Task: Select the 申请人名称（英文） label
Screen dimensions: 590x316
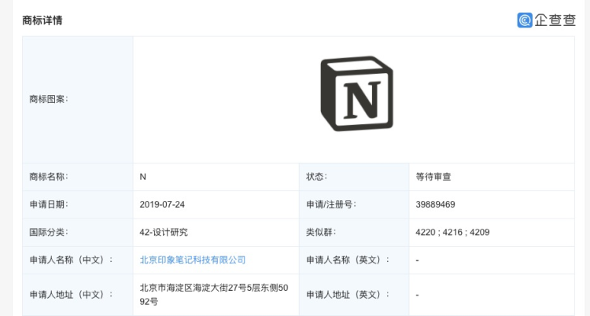Action: 347,260
